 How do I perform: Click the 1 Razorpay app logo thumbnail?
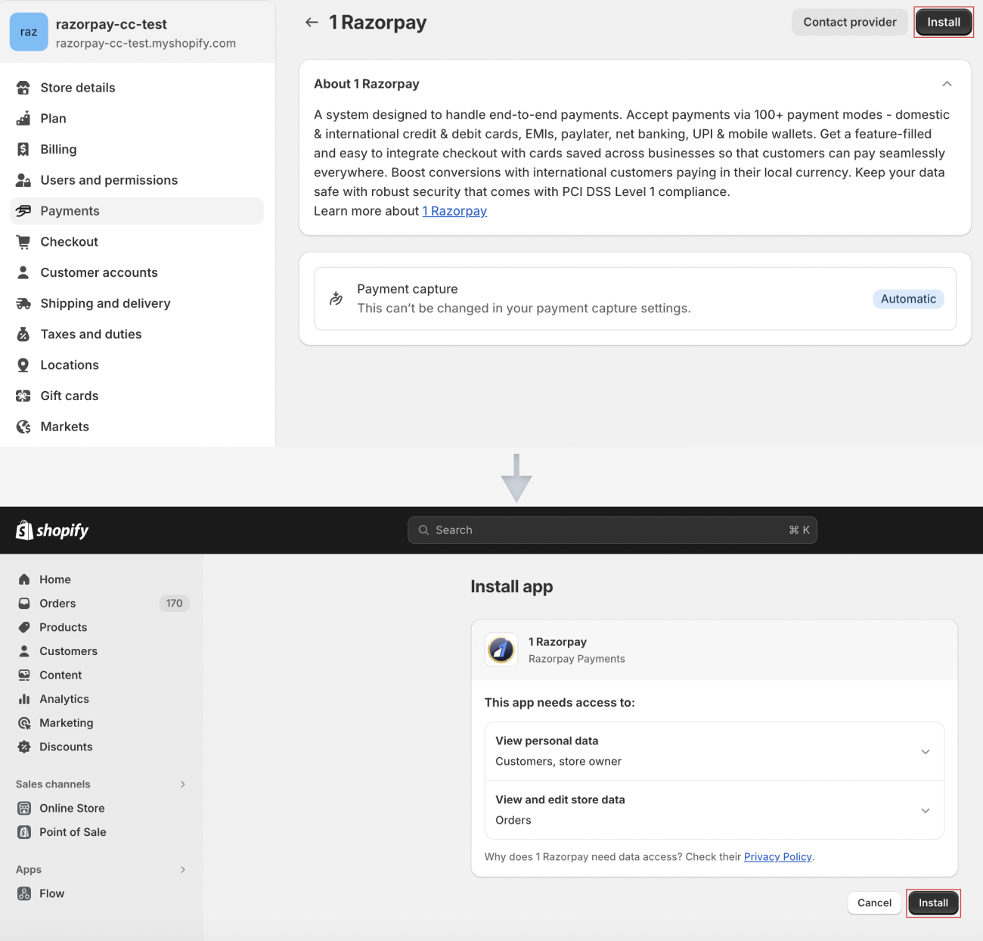(x=501, y=650)
